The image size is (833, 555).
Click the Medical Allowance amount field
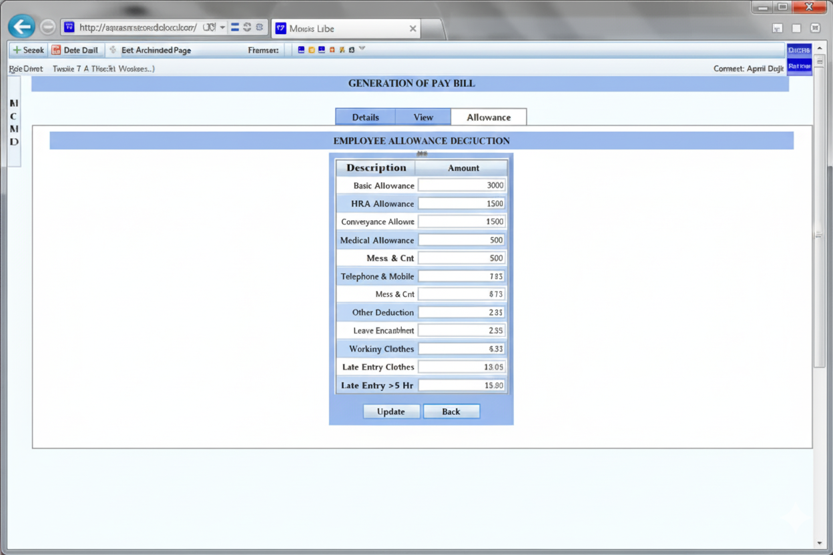(462, 240)
